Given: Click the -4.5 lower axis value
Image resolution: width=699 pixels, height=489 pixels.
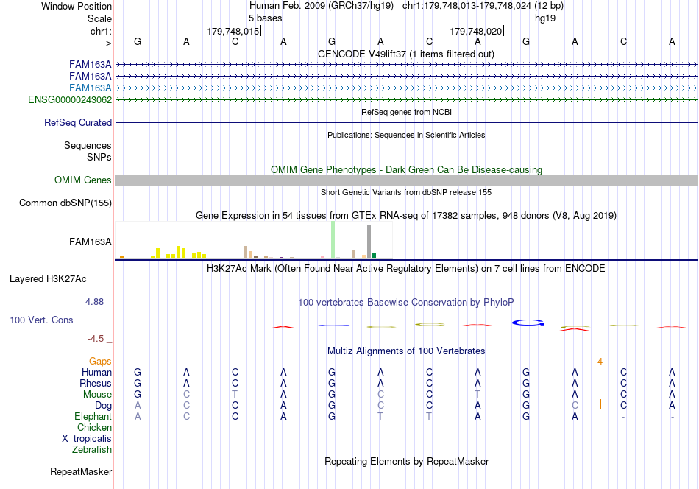Looking at the screenshot, I should click(96, 339).
